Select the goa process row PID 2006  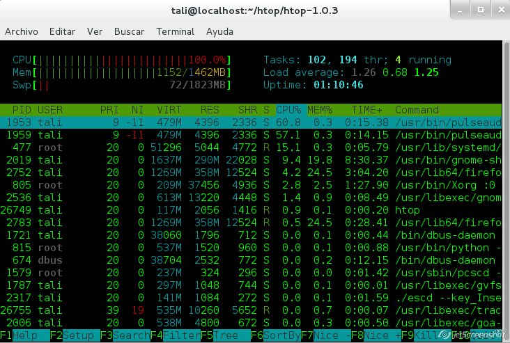coord(251,323)
